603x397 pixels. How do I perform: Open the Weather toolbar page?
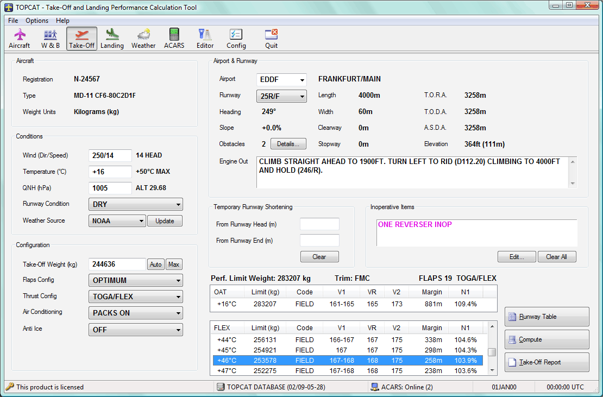tap(143, 39)
